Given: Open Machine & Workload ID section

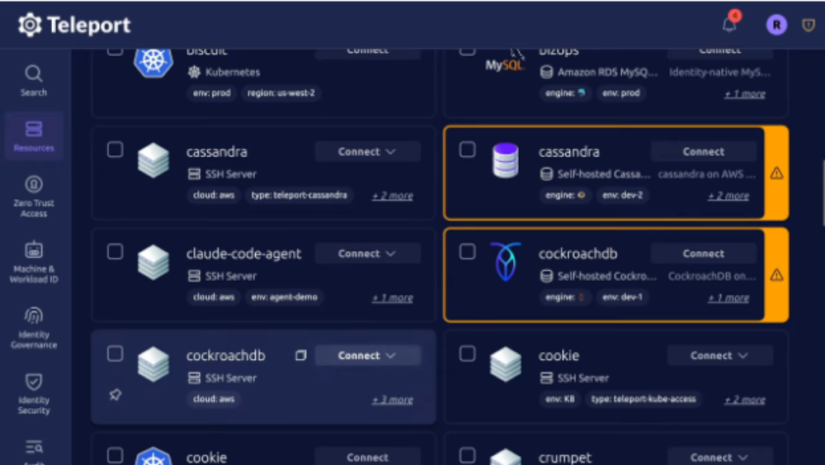Looking at the screenshot, I should tap(34, 263).
